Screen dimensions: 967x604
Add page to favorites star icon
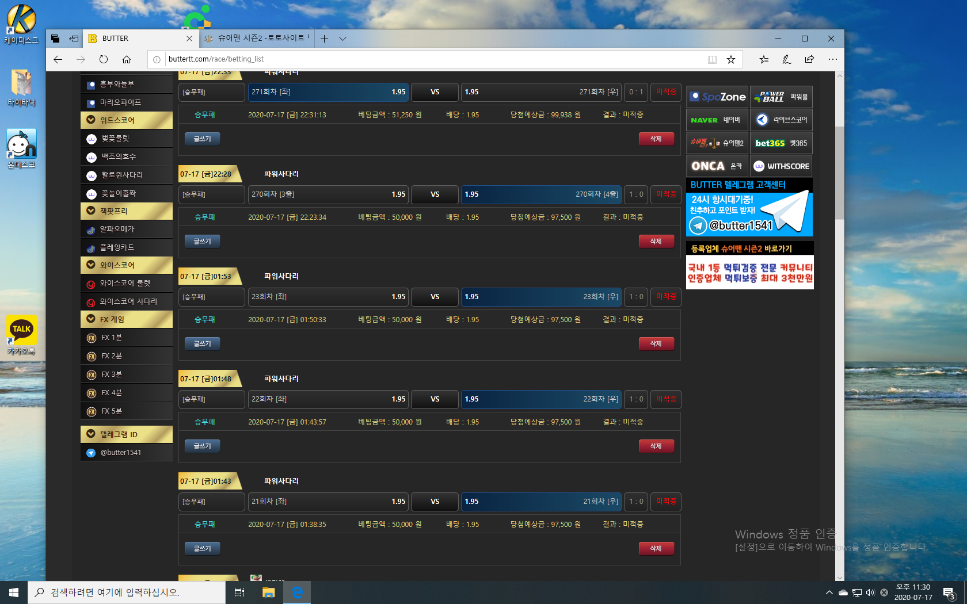[731, 59]
